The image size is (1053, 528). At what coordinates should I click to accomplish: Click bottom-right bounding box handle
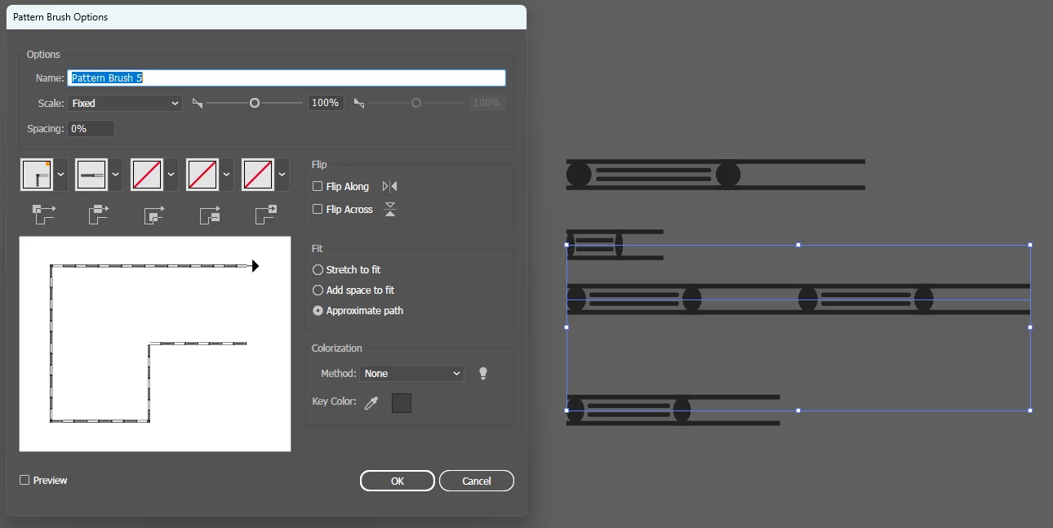tap(1030, 410)
